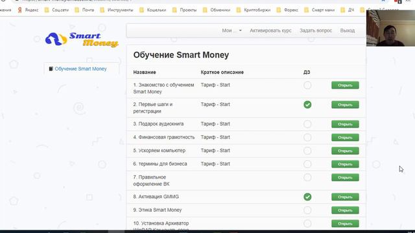This screenshot has width=415, height=233.
Task: Open lesson 2 Первые шаги и регистрации
Action: click(345, 105)
